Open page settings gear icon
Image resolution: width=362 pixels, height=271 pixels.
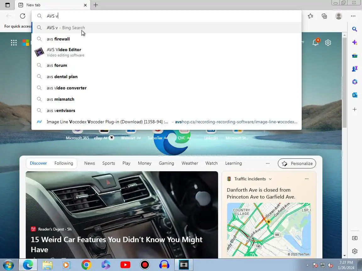328,43
